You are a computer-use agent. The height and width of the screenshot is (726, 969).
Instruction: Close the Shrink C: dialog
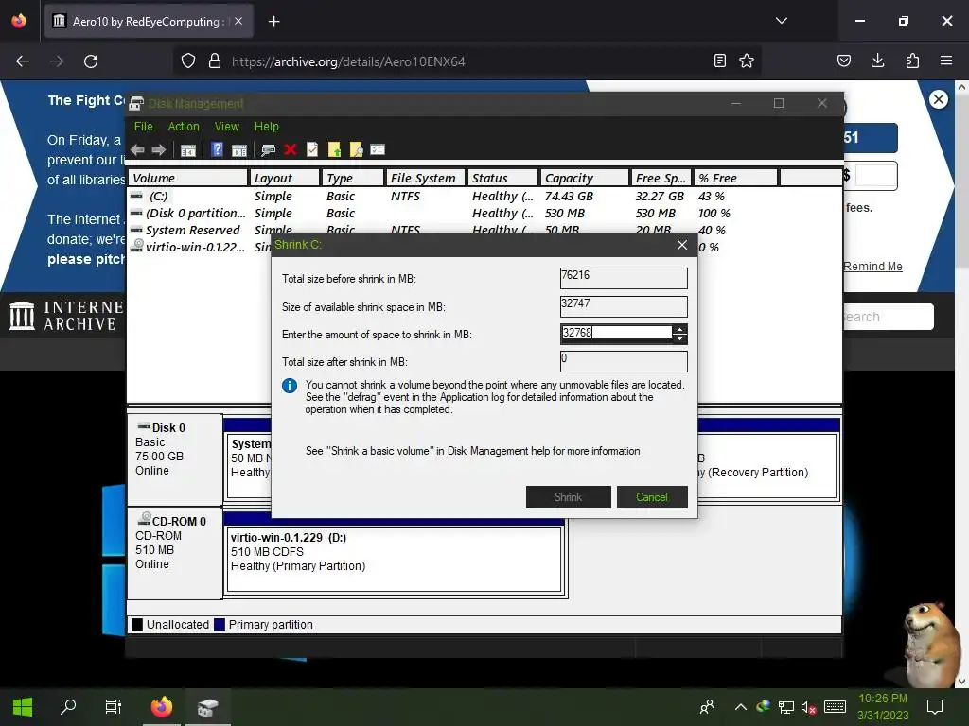681,245
